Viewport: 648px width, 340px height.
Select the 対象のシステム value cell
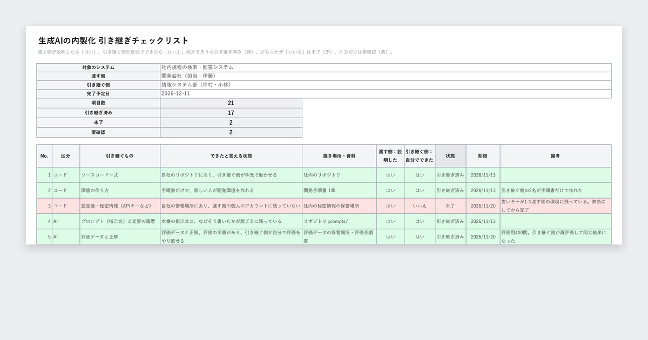click(x=386, y=67)
